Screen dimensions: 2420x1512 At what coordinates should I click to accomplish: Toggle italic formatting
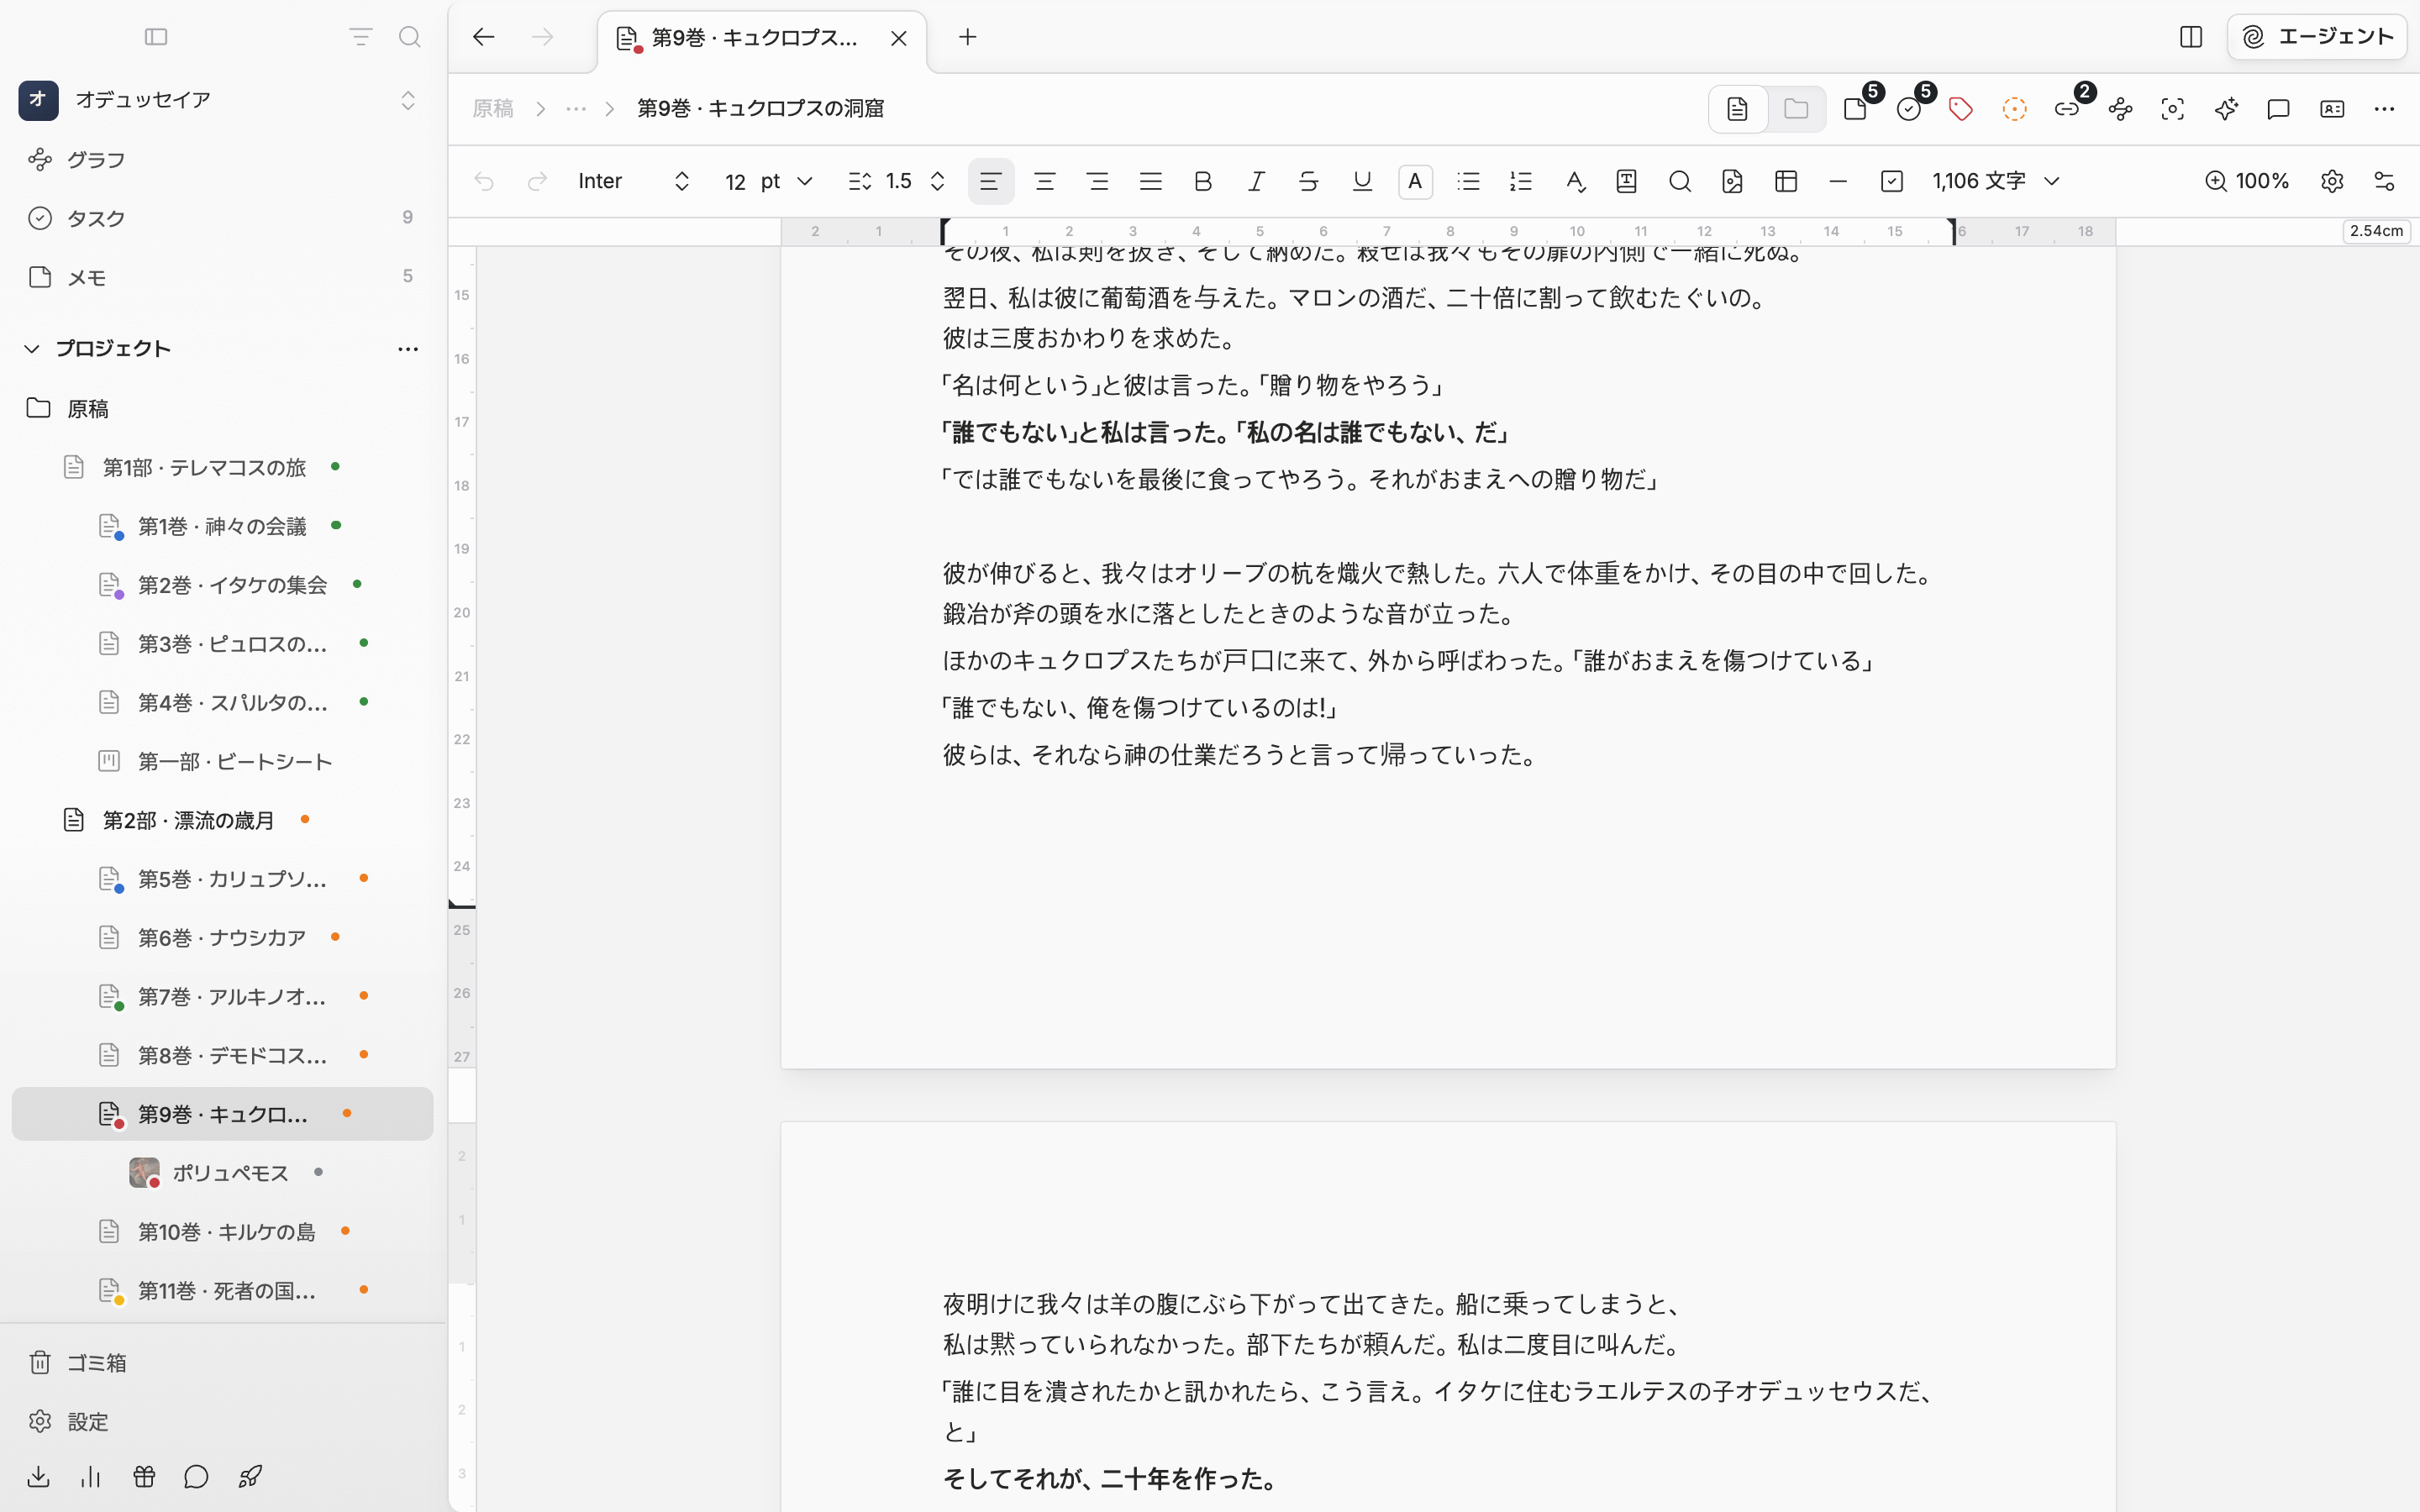tap(1256, 181)
